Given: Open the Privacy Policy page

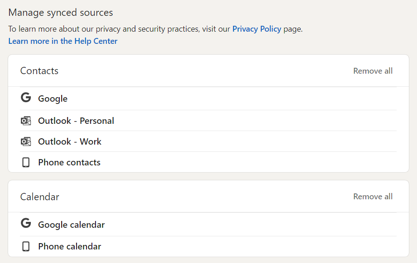Looking at the screenshot, I should [257, 28].
